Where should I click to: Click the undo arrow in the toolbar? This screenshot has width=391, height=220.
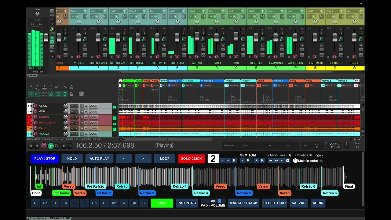57,87
